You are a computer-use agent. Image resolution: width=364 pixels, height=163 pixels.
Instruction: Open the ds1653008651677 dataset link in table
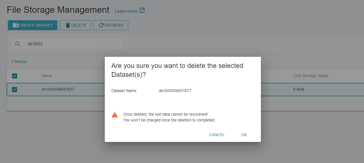[x=58, y=89]
